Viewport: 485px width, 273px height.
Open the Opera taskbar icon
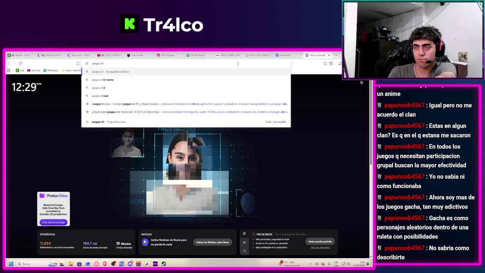coord(96,264)
